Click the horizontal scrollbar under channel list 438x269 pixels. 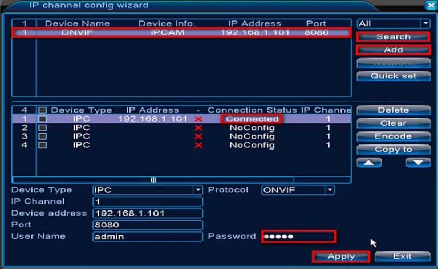[153, 180]
